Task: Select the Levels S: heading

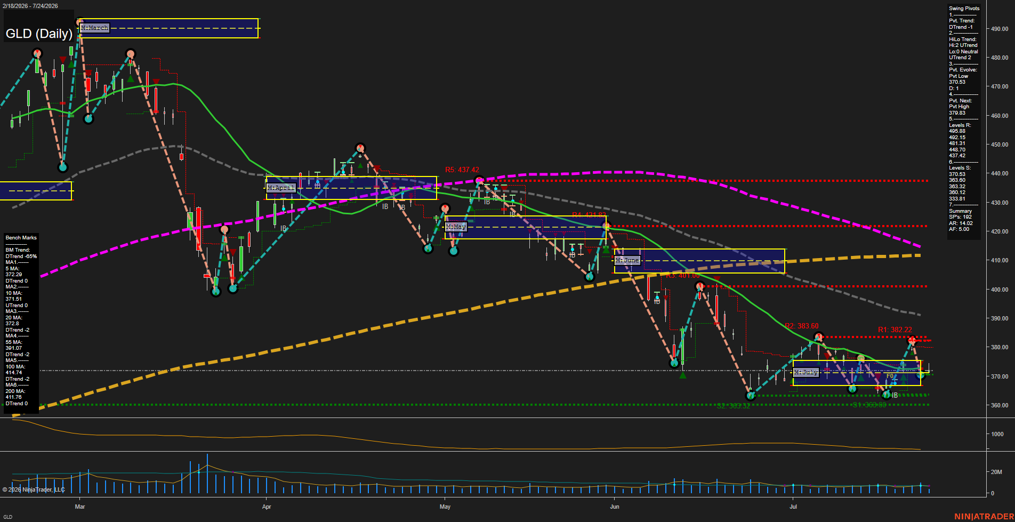Action: pyautogui.click(x=960, y=168)
